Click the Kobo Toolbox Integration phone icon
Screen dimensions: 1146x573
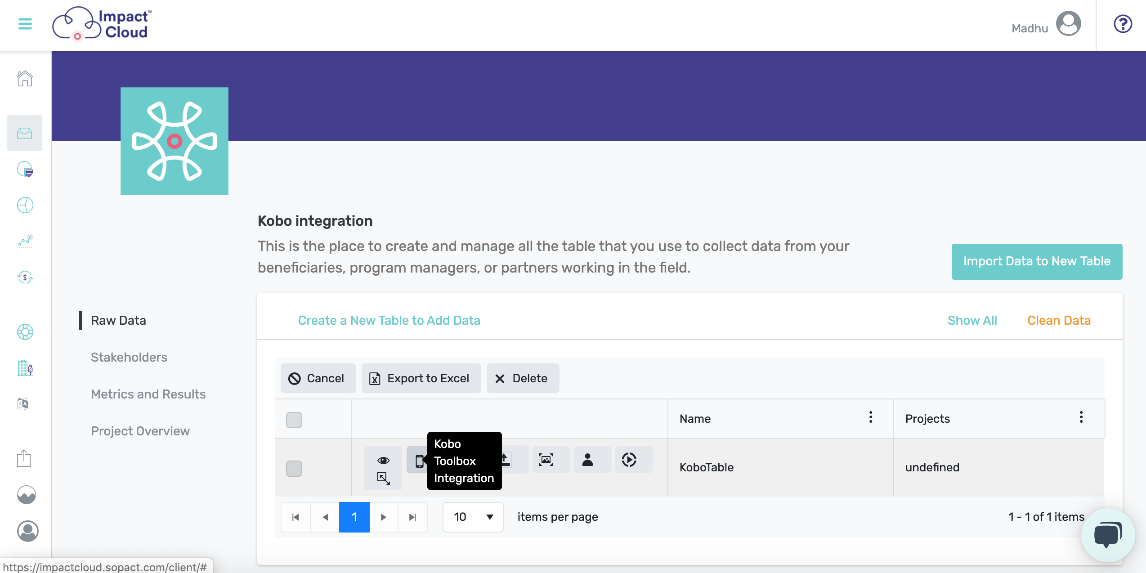419,461
